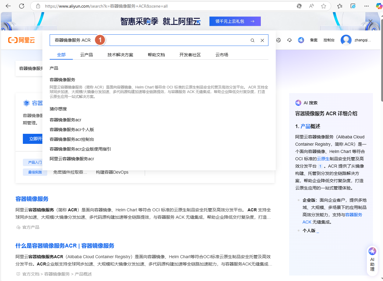Click the magnifier search icon in search box
This screenshot has width=383, height=281.
coord(253,40)
